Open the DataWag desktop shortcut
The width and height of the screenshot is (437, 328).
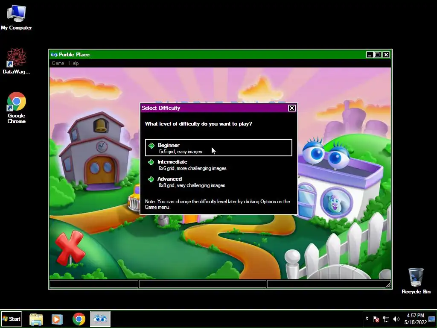[x=16, y=61]
